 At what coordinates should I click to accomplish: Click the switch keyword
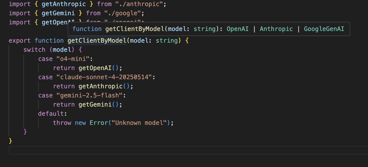tap(34, 50)
